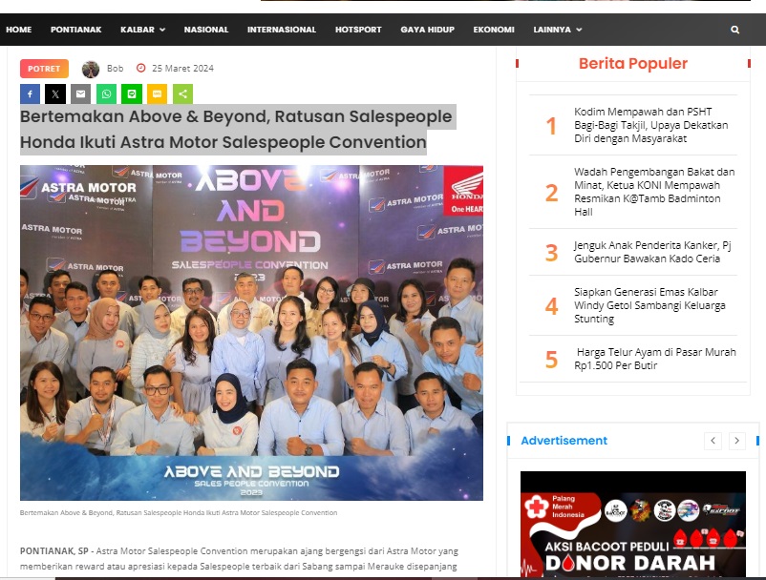
Task: Share the article on Line
Action: pos(132,94)
